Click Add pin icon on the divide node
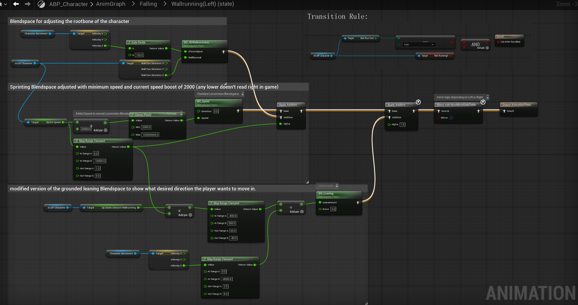 pyautogui.click(x=302, y=212)
